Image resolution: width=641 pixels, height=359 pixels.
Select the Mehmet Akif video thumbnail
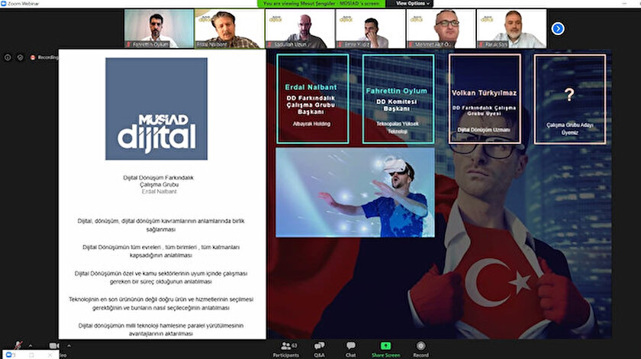point(441,29)
